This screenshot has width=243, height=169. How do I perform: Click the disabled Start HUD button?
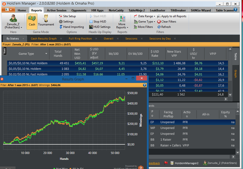[x=98, y=16]
